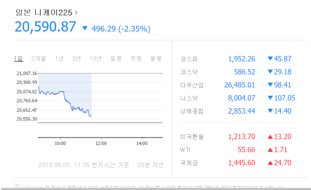Screen dimensions: 311x190
Task: Click the chevron arrow beside 니케이225 title
Action: pos(76,12)
